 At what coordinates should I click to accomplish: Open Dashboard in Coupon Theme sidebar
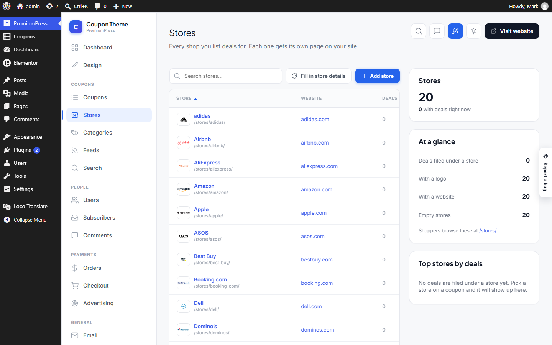pyautogui.click(x=109, y=48)
